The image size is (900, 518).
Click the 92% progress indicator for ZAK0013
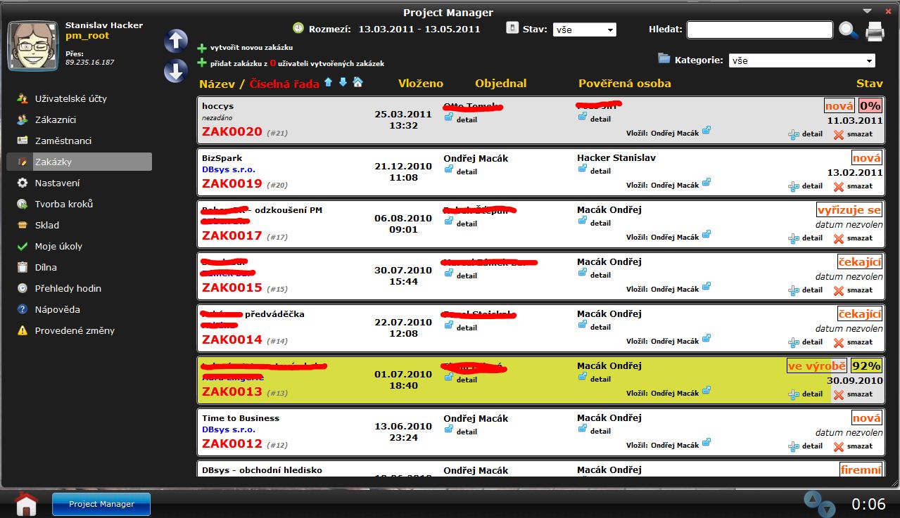tap(866, 365)
